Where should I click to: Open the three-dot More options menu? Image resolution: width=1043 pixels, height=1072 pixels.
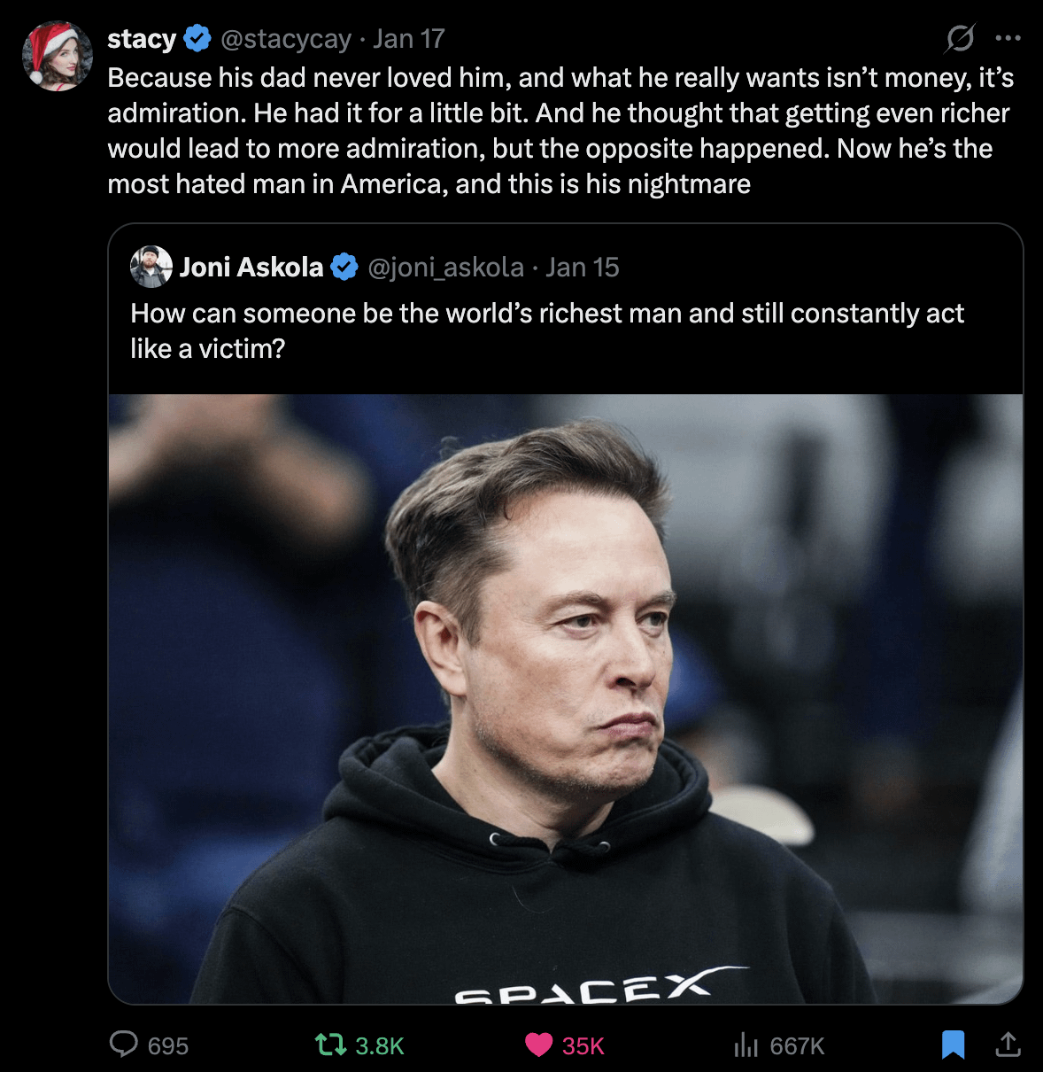click(1008, 38)
